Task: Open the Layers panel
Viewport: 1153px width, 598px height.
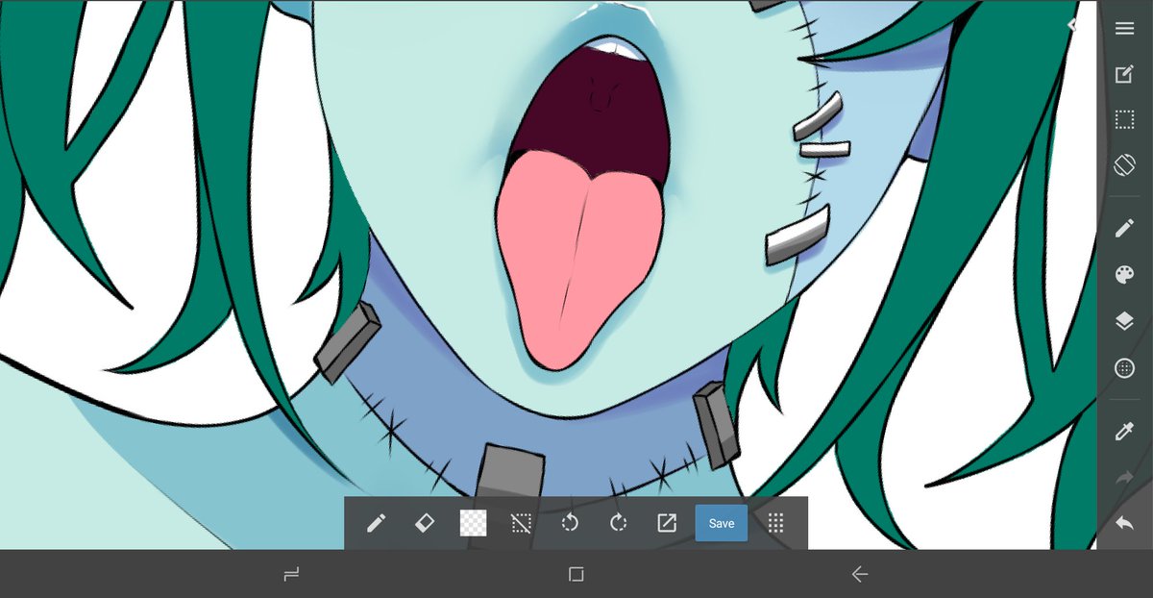Action: pos(1123,322)
